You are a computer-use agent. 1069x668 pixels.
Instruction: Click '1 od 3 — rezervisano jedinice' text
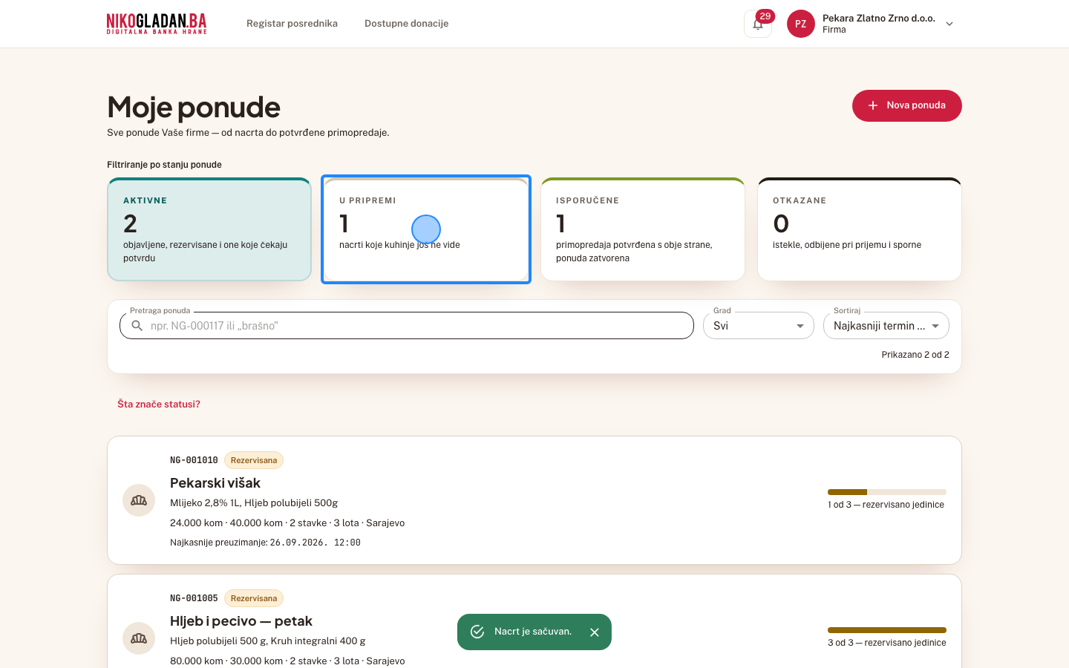point(886,505)
